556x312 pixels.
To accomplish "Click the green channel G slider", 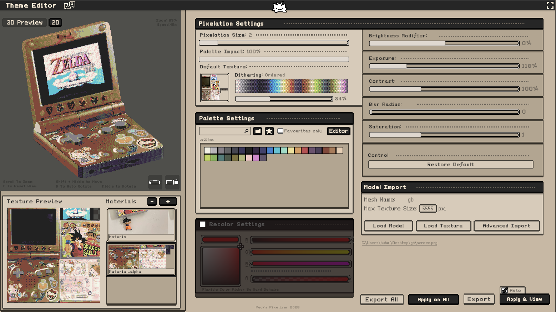I will click(301, 252).
